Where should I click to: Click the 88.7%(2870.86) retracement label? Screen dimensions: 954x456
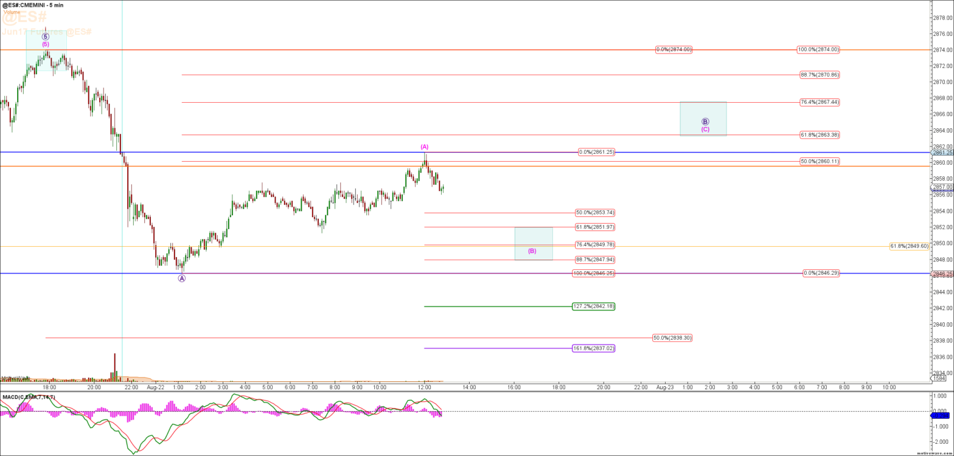pyautogui.click(x=820, y=75)
